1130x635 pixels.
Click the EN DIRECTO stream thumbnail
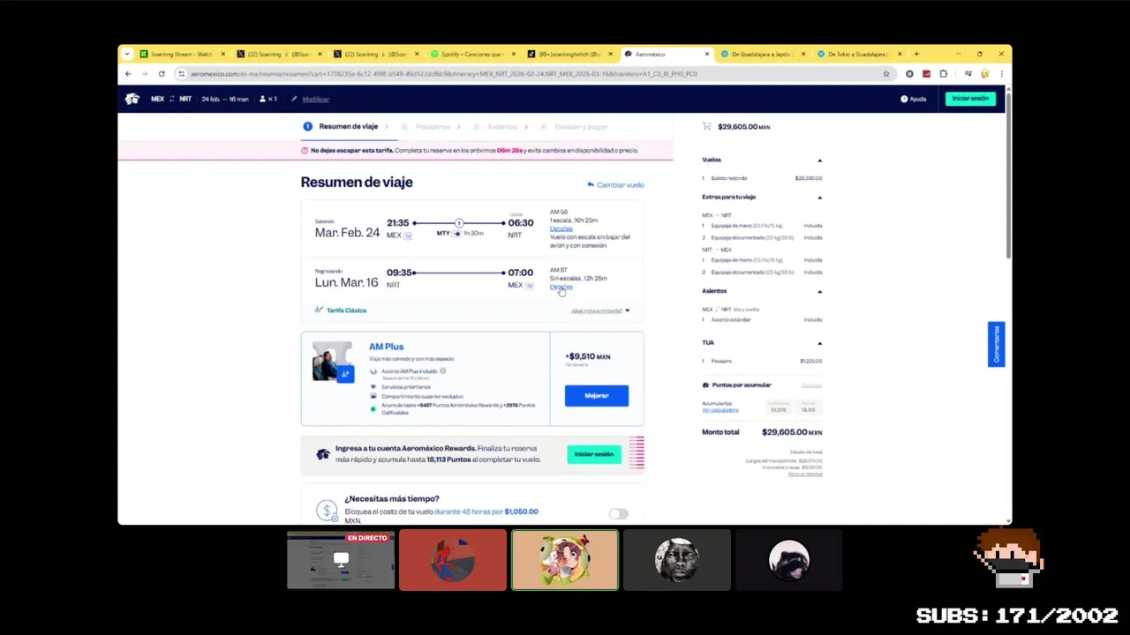point(341,560)
